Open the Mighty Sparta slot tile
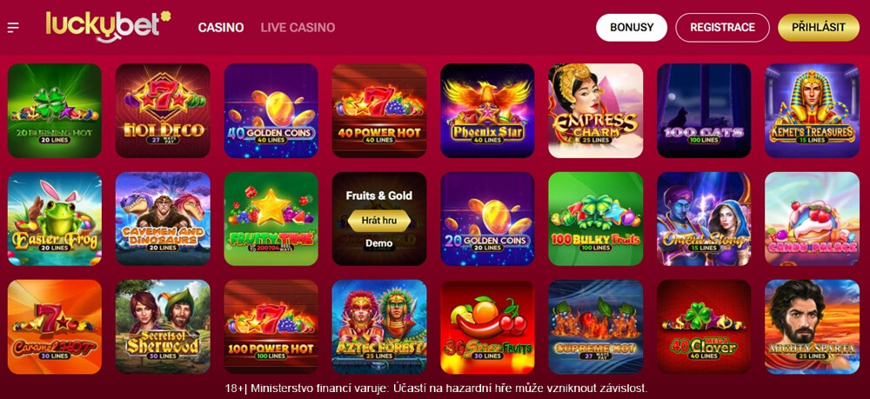Image resolution: width=870 pixels, height=399 pixels. click(x=812, y=327)
